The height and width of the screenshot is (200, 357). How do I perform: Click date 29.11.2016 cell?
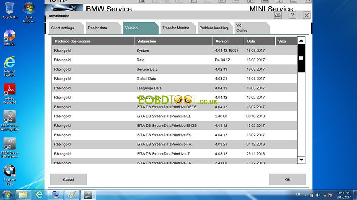tap(255, 154)
